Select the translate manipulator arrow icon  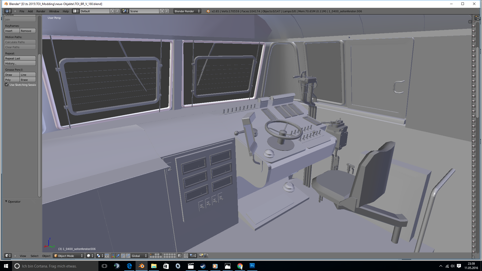[x=118, y=256]
